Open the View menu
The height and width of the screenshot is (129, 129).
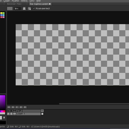(32, 1)
